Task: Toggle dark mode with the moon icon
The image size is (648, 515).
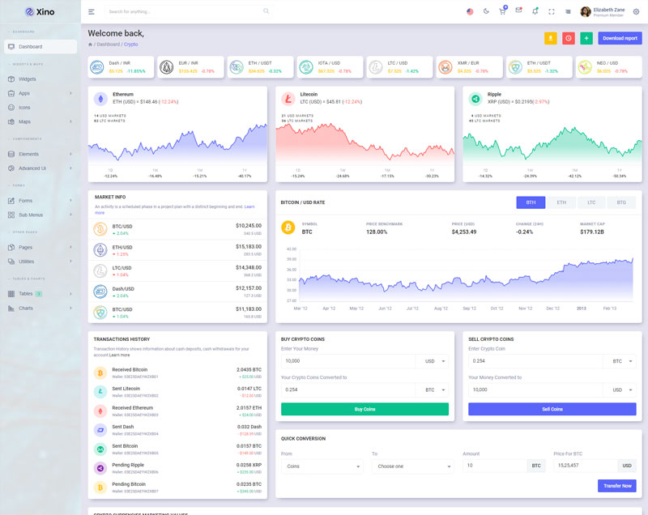Action: pyautogui.click(x=486, y=11)
